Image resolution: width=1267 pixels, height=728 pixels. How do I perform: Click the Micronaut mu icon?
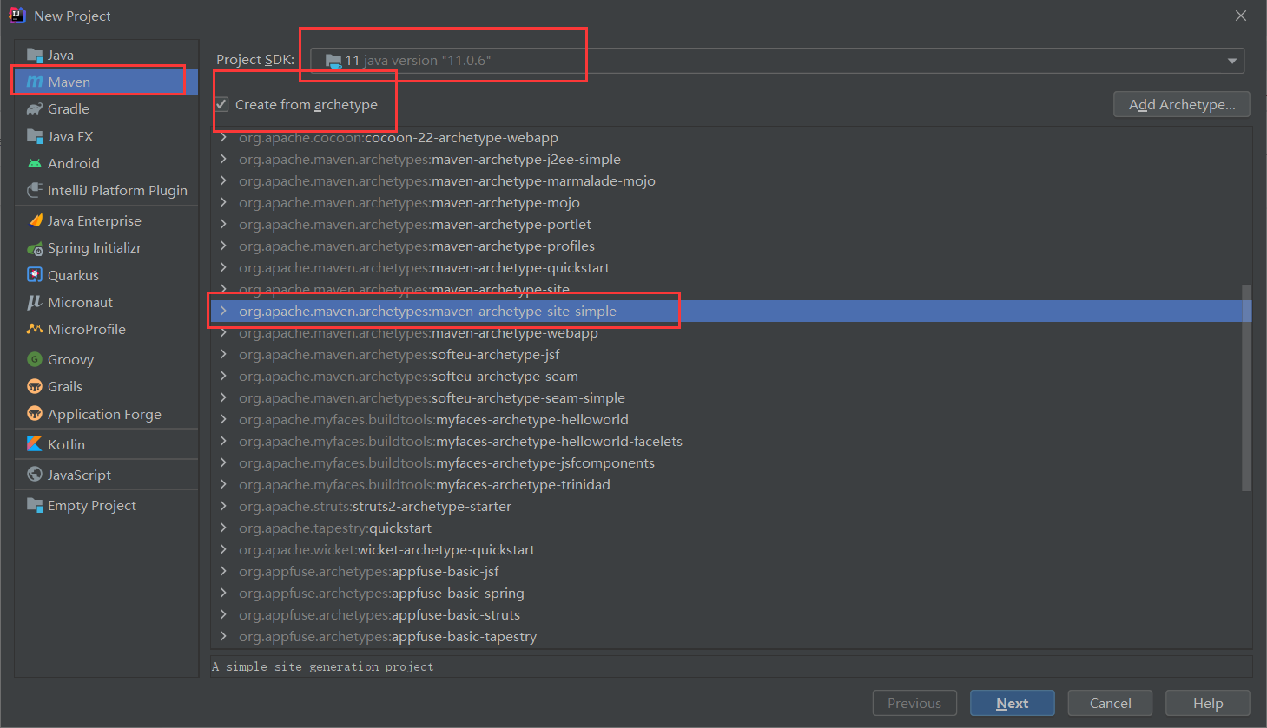(35, 302)
